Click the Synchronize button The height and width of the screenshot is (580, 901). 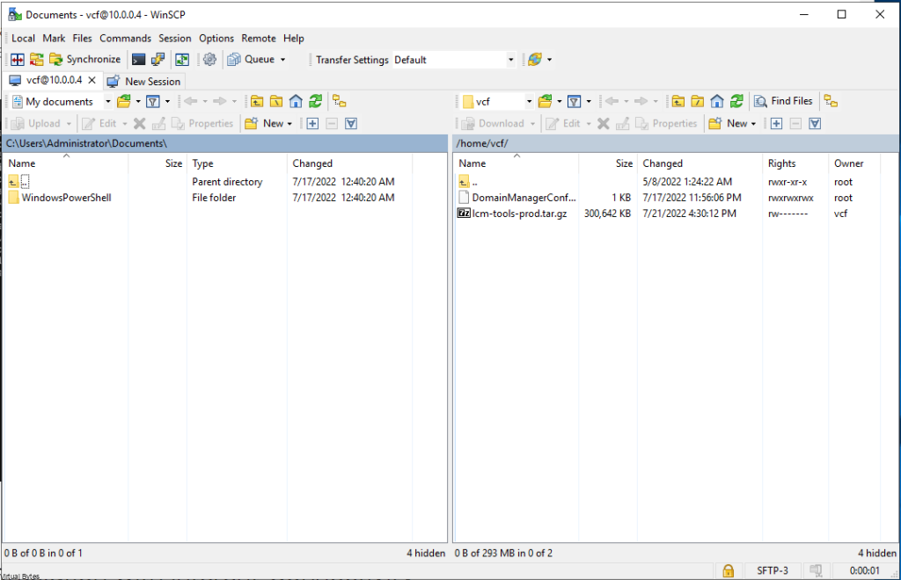(85, 60)
